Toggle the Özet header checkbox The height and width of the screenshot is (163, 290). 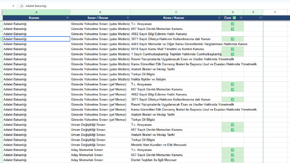pos(234,18)
